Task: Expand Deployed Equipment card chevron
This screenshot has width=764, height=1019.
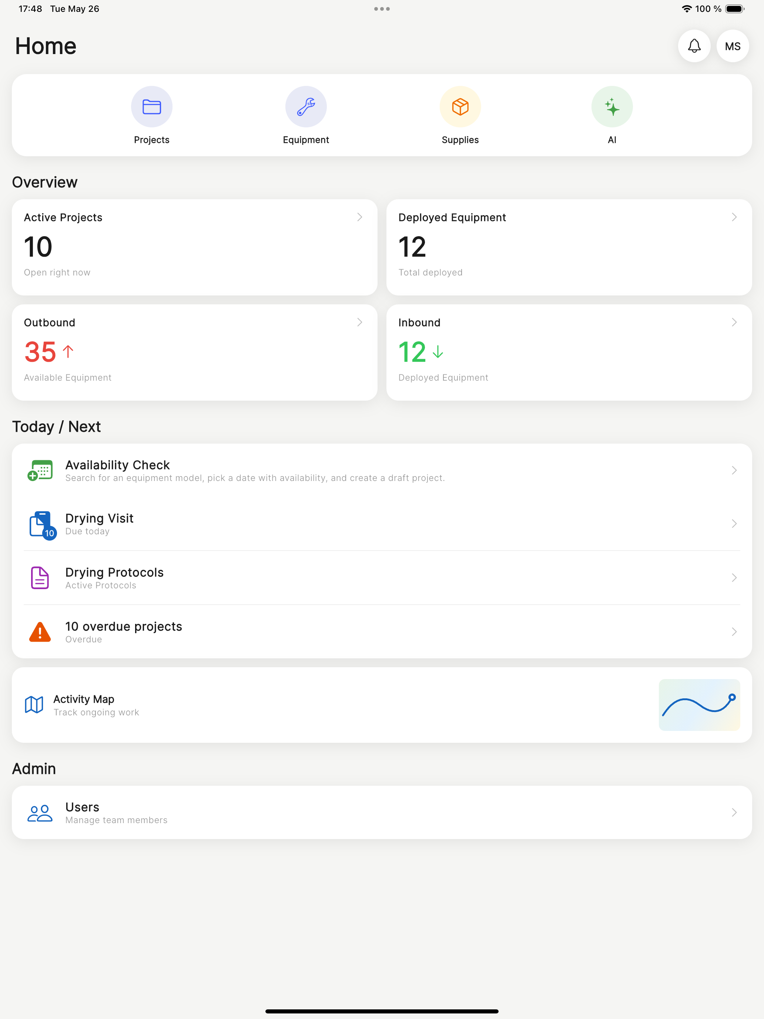Action: pyautogui.click(x=734, y=217)
